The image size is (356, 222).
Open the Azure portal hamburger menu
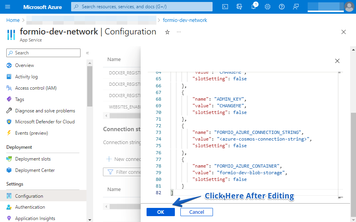coord(7,7)
